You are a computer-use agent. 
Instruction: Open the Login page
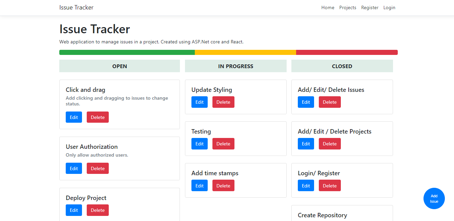pyautogui.click(x=389, y=7)
